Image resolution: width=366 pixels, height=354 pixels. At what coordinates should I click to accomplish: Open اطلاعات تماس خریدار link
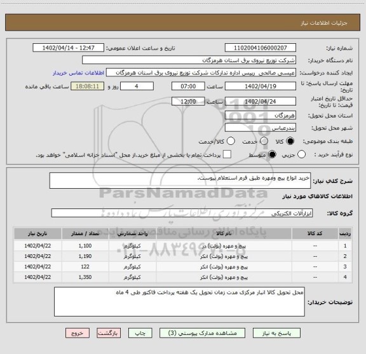78,73
